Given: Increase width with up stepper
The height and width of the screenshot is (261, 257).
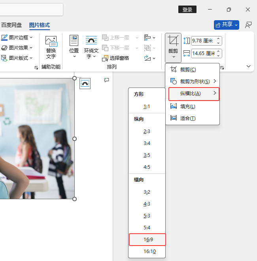Looking at the screenshot, I should click(218, 51).
